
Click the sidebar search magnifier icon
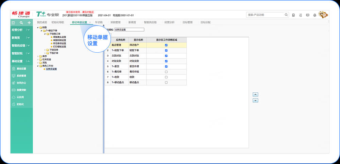tap(21, 22)
